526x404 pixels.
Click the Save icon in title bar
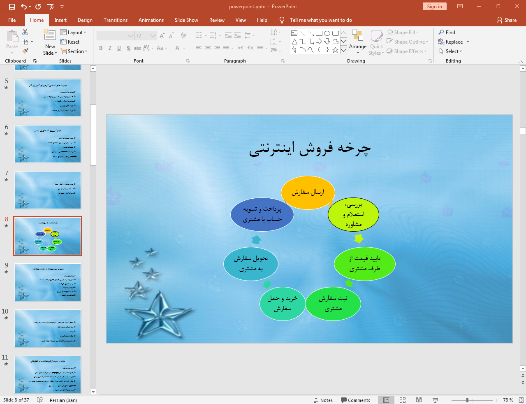(12, 7)
